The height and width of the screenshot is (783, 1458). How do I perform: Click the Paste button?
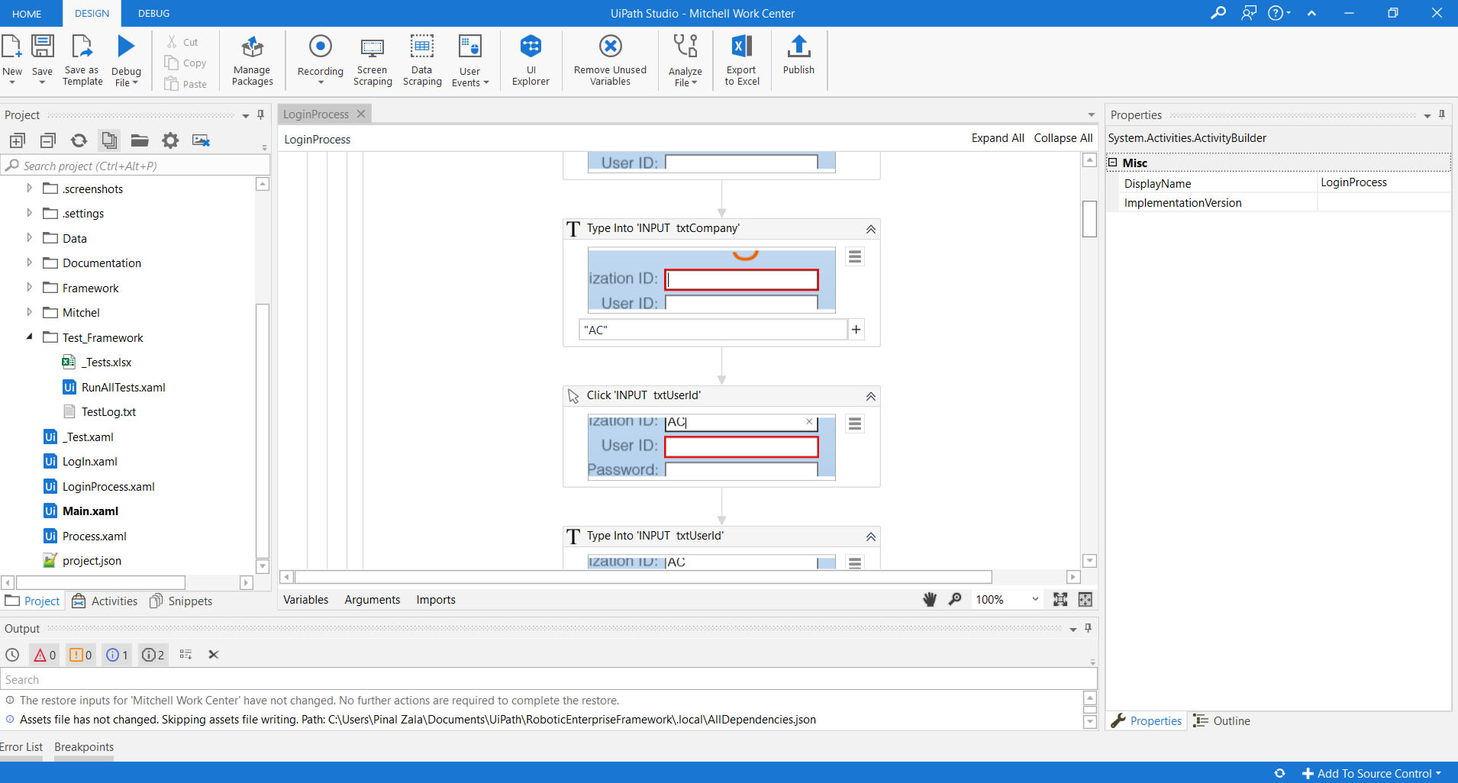tap(185, 84)
